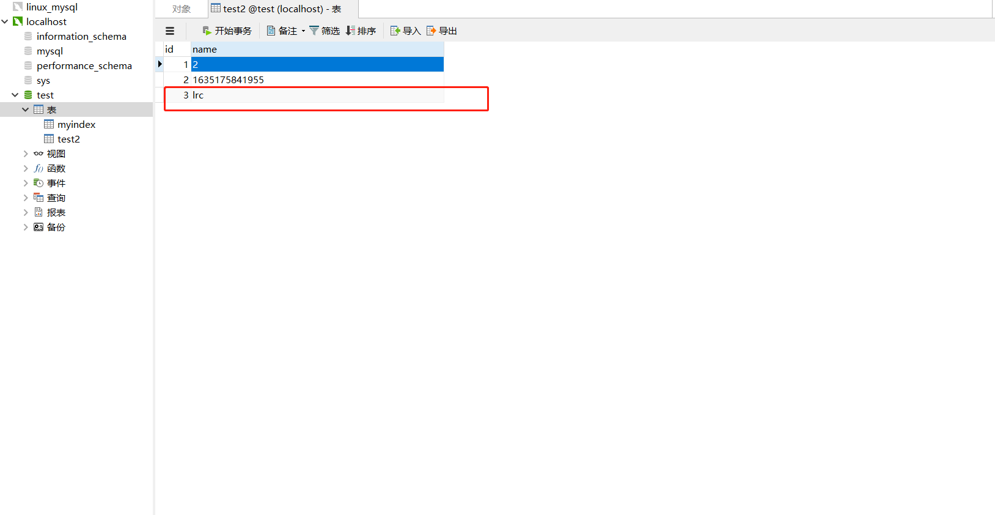Click the 导入 import button
Screen dimensions: 995x515
pos(405,31)
